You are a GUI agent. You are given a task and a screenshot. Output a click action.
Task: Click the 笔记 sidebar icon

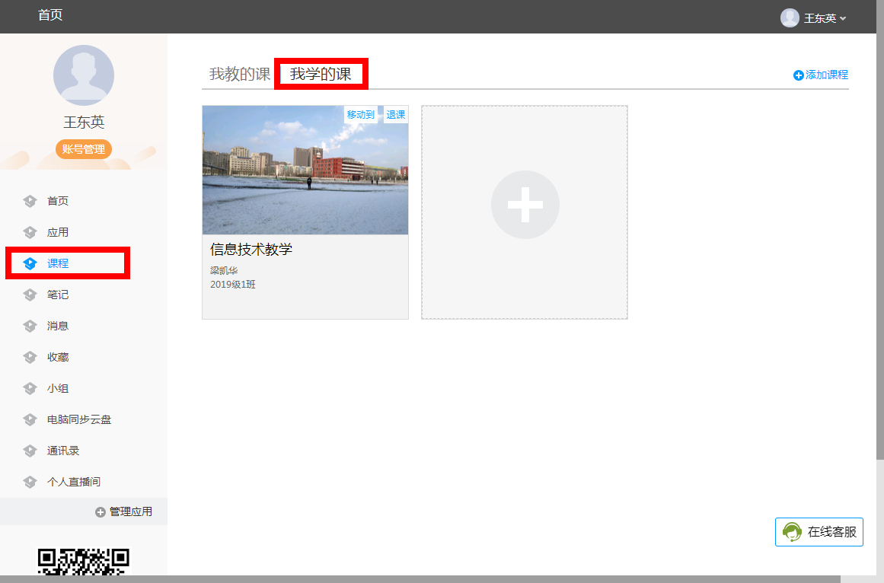click(x=30, y=295)
